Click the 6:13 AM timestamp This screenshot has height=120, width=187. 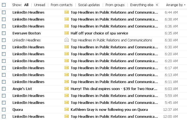171,75
